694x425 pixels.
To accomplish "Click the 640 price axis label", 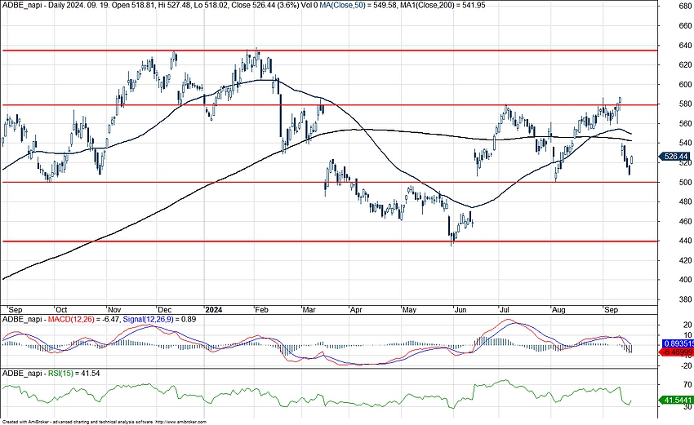I will (685, 46).
